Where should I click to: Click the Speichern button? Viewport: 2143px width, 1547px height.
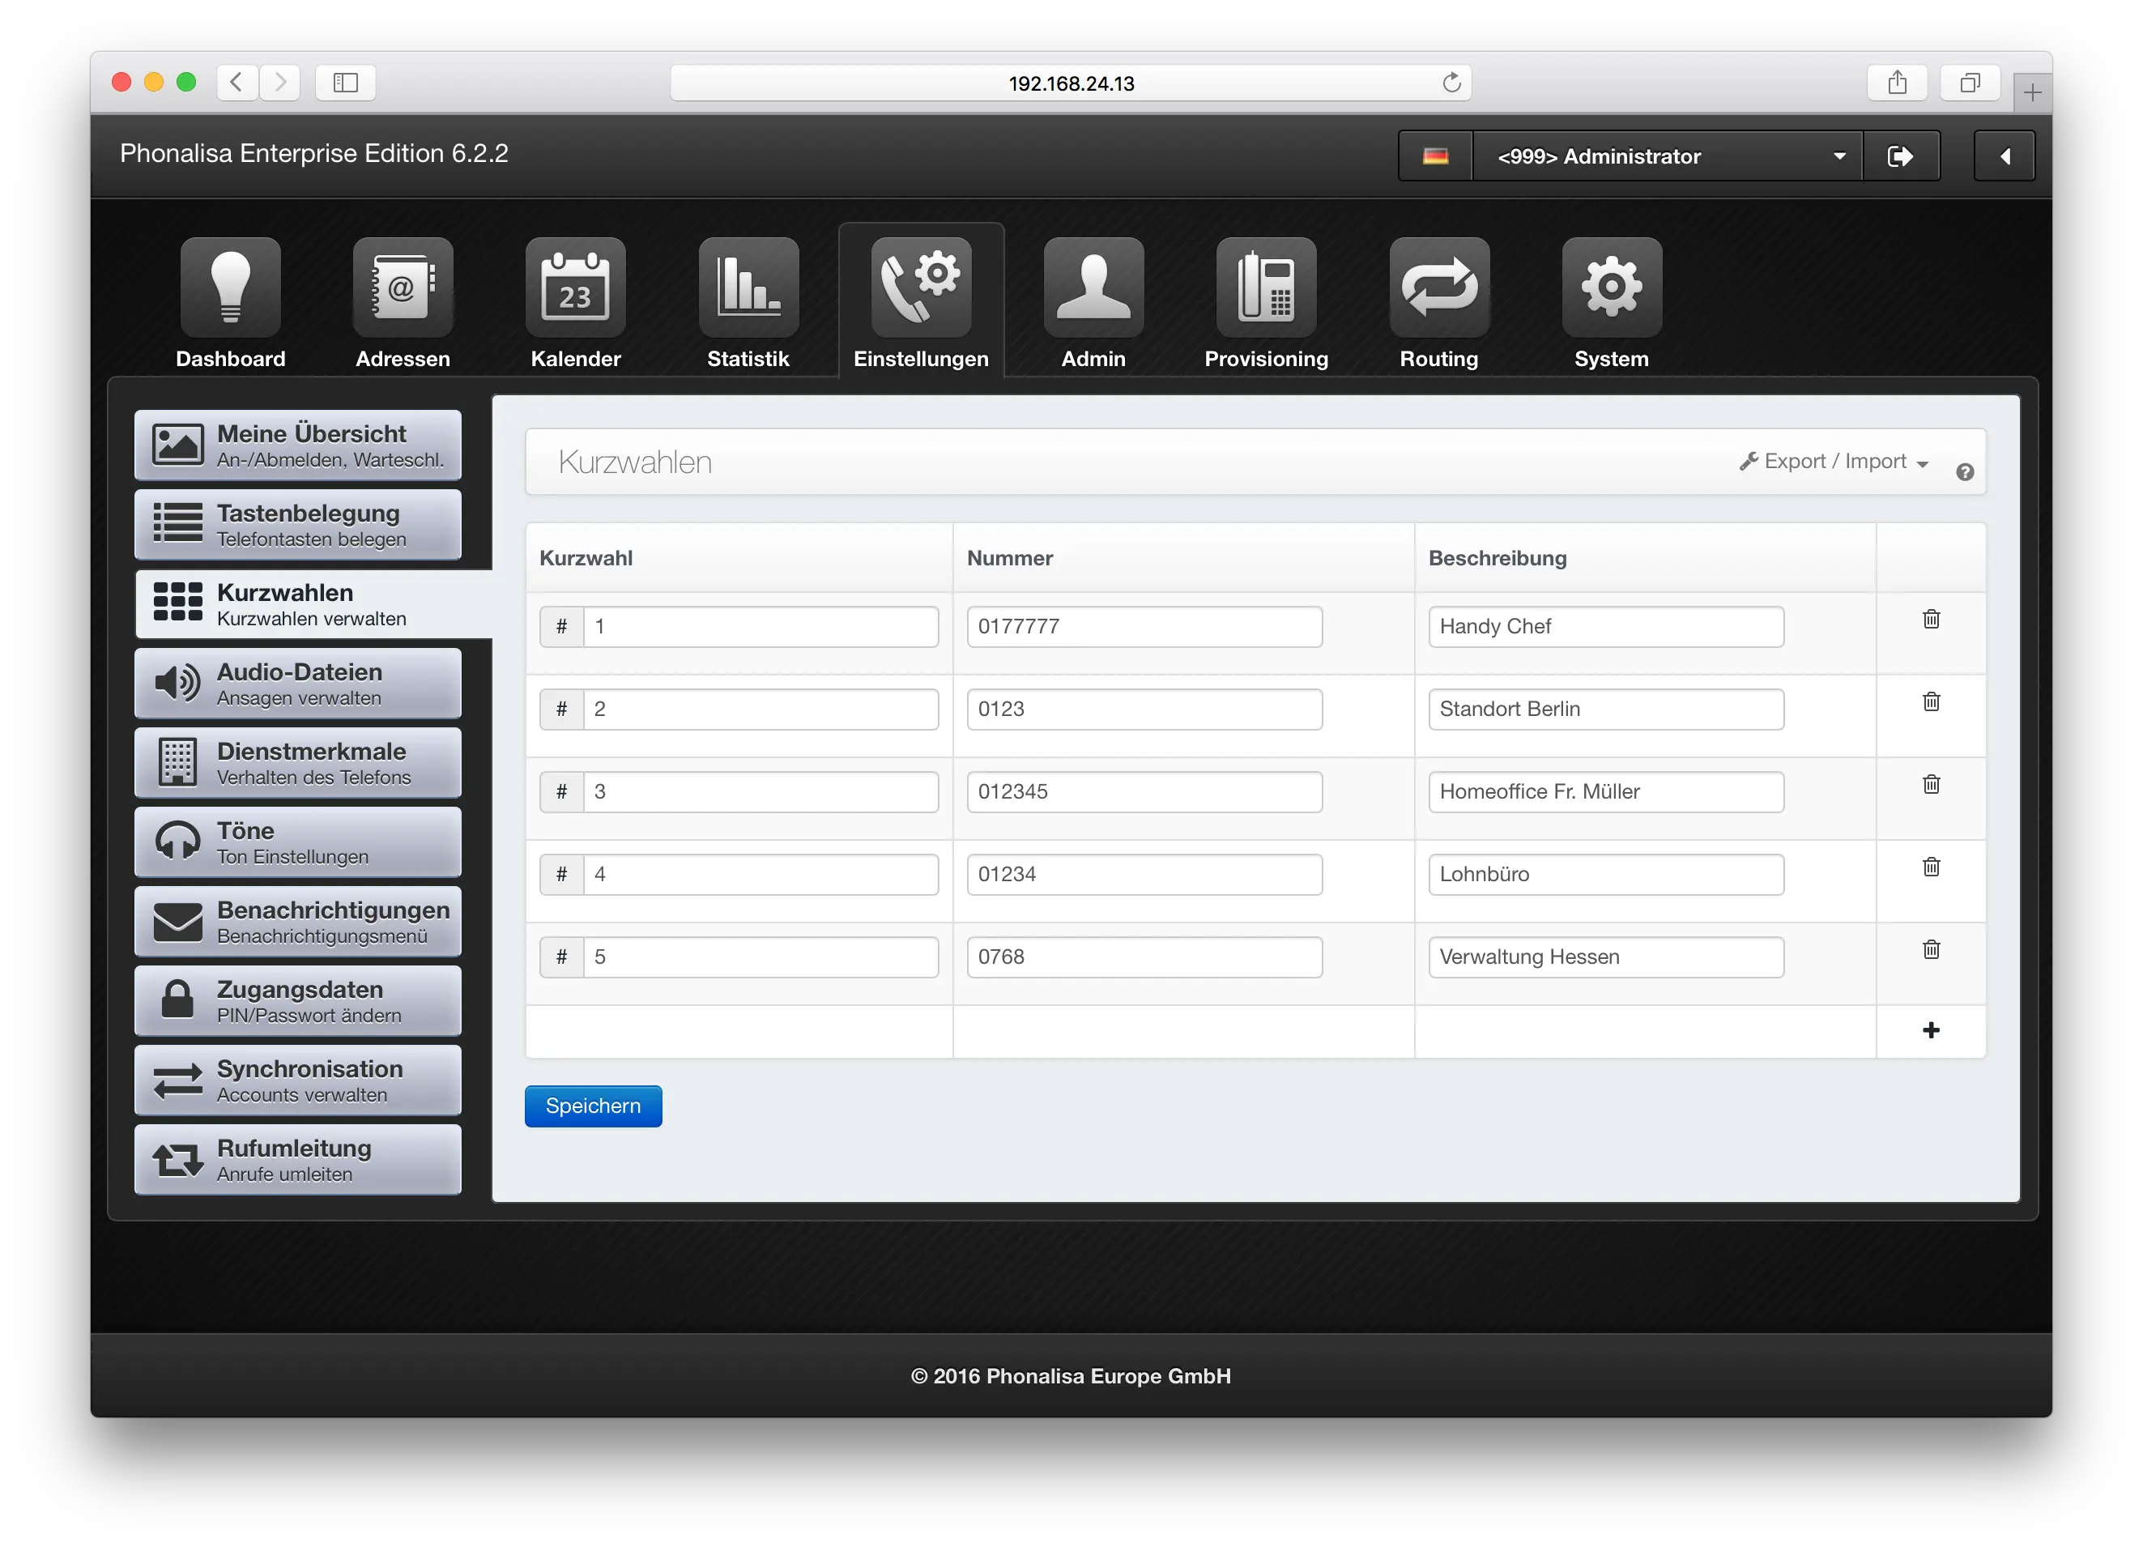tap(594, 1106)
